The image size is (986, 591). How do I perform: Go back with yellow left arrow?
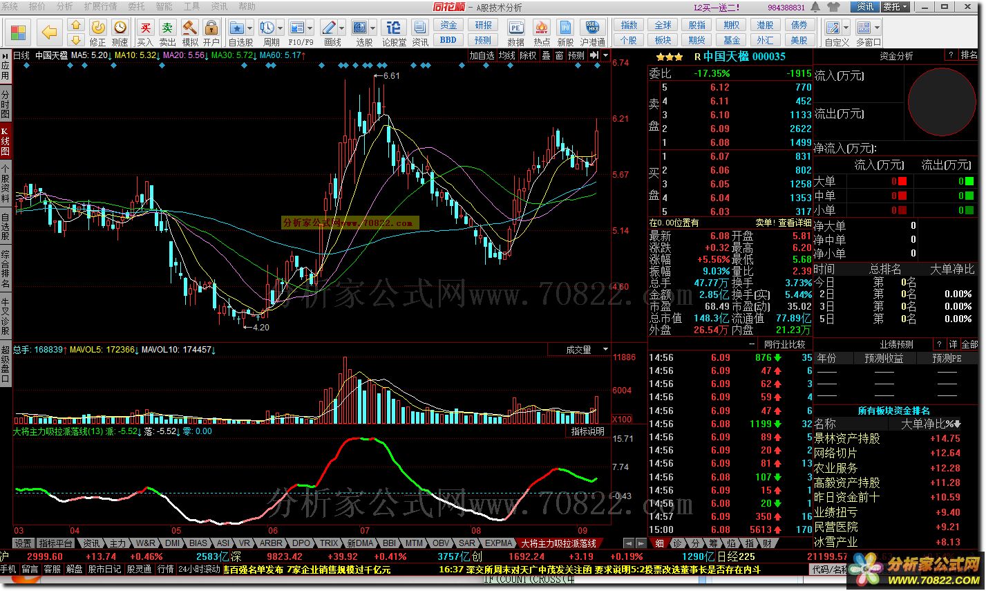pyautogui.click(x=49, y=32)
